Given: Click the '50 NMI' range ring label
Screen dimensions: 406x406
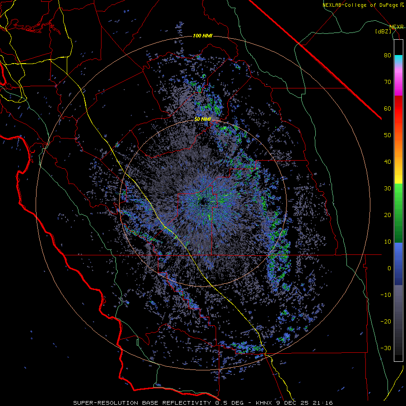Looking at the screenshot, I should (x=203, y=120).
